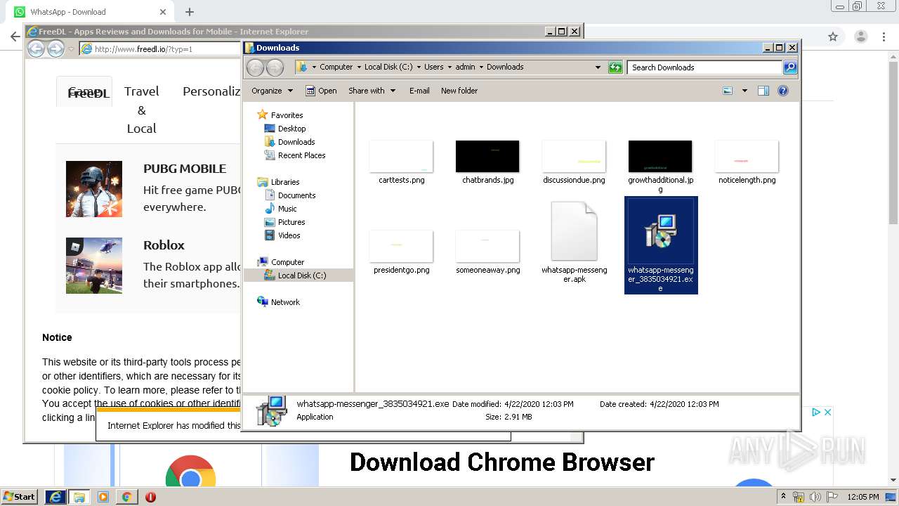Screen dimensions: 899x506
Task: Click the search magnifier icon
Action: (x=790, y=67)
